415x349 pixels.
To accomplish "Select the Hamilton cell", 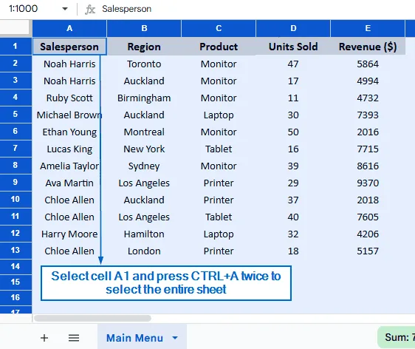I will click(x=144, y=234).
